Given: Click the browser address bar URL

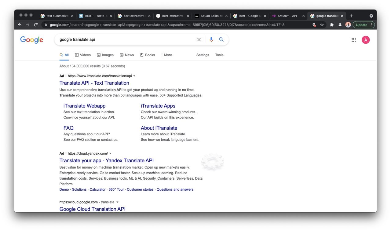Looking at the screenshot, I should click(167, 25).
